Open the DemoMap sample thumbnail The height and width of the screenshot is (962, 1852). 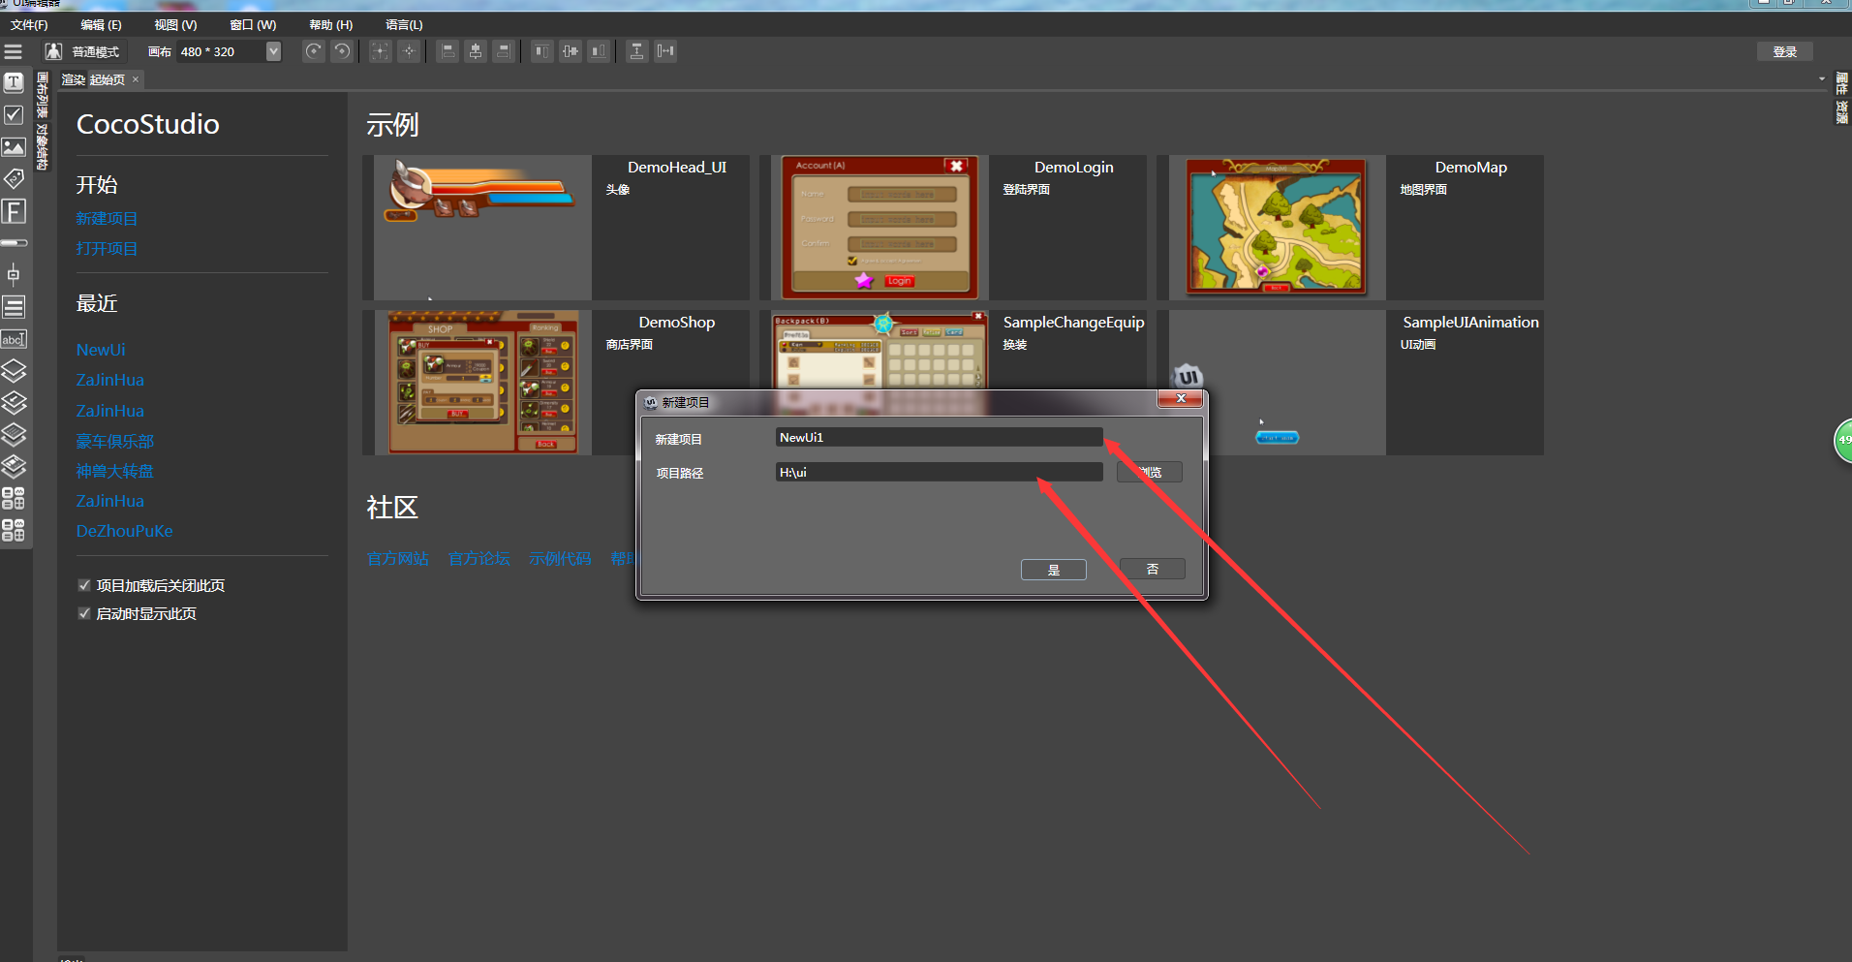(x=1277, y=228)
